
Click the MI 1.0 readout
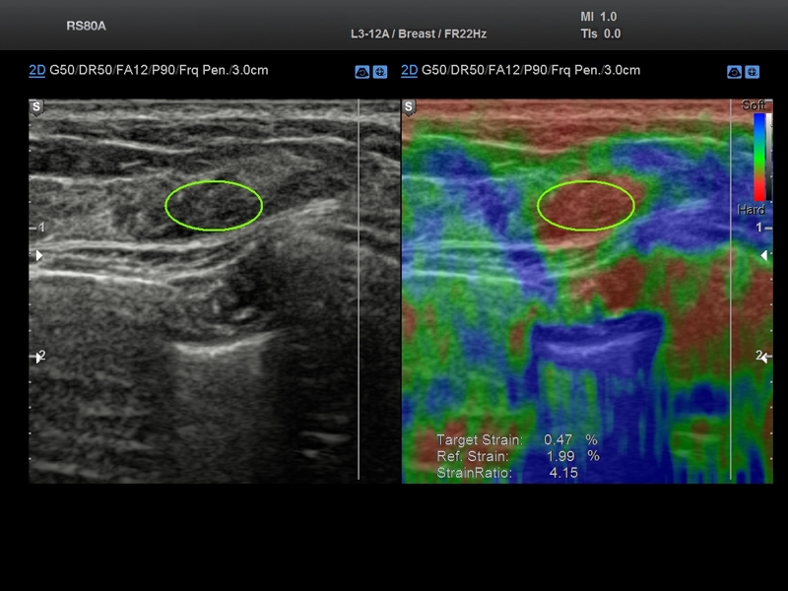point(599,17)
